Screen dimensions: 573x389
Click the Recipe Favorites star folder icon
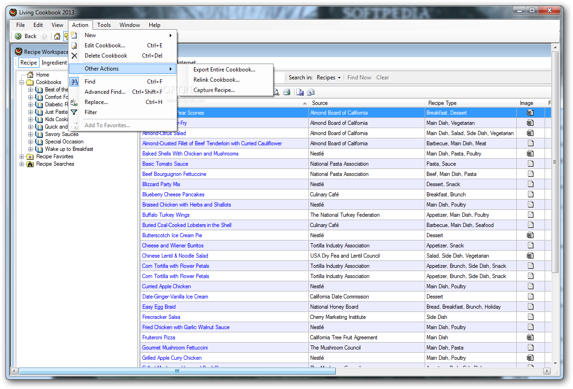[31, 156]
